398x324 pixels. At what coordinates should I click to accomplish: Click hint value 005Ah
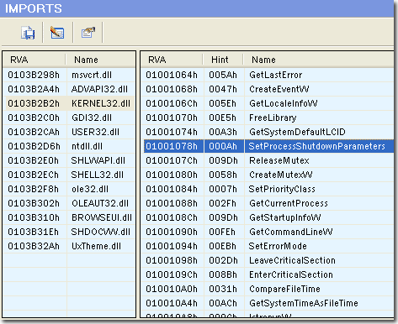click(x=223, y=75)
